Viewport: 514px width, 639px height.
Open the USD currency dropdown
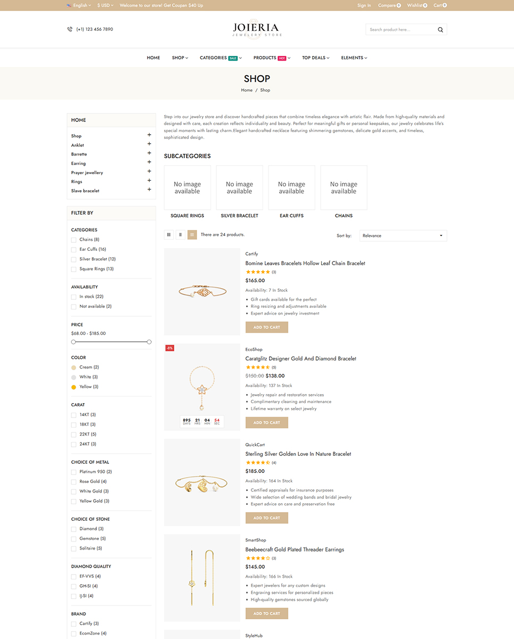[x=105, y=5]
